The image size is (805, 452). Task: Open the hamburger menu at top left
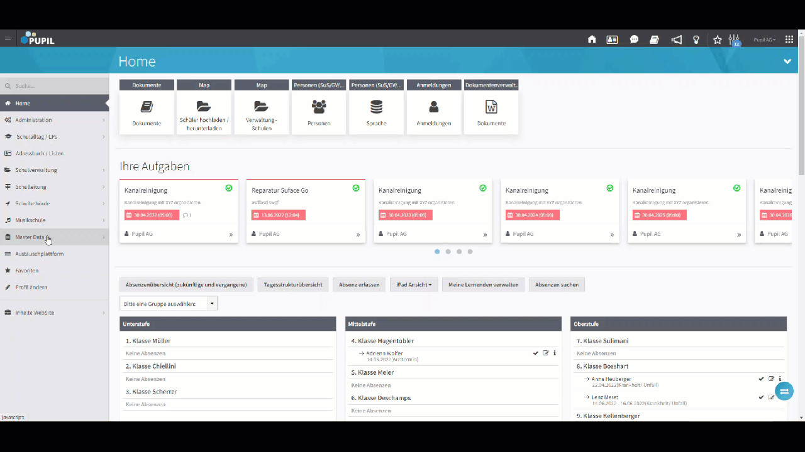point(8,39)
